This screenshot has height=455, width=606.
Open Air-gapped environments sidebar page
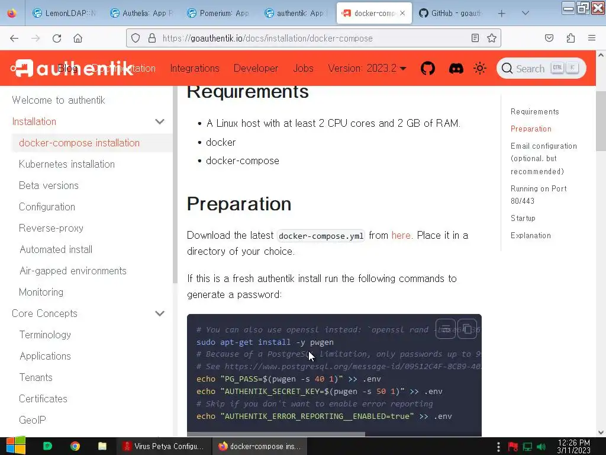click(x=73, y=270)
